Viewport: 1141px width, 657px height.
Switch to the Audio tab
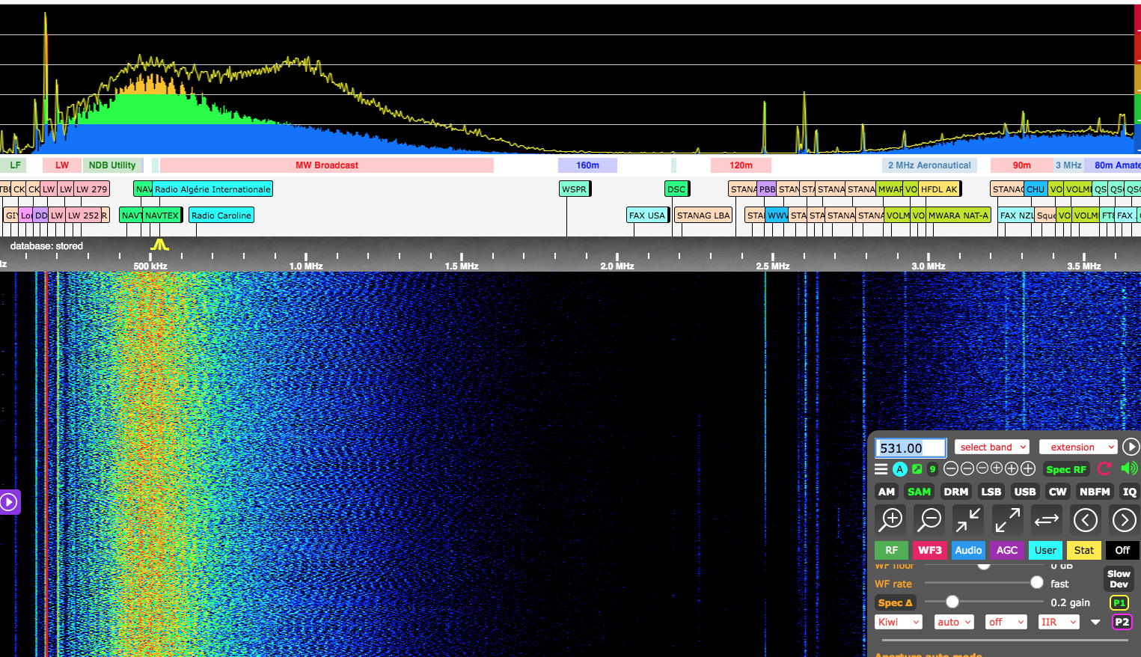pyautogui.click(x=967, y=550)
